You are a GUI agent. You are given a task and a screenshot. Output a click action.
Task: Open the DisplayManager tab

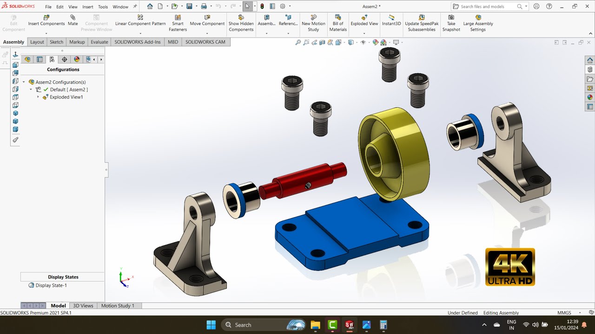tap(77, 59)
